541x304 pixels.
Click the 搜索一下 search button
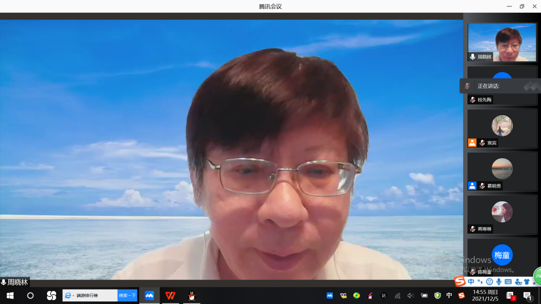click(x=127, y=295)
